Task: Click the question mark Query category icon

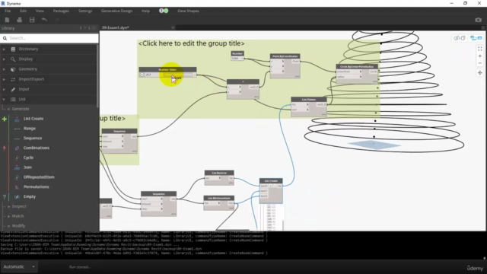Action: (x=5, y=197)
